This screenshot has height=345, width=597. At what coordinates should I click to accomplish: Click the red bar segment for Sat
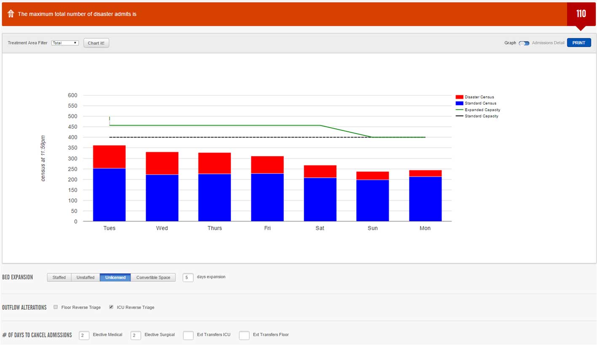point(320,171)
